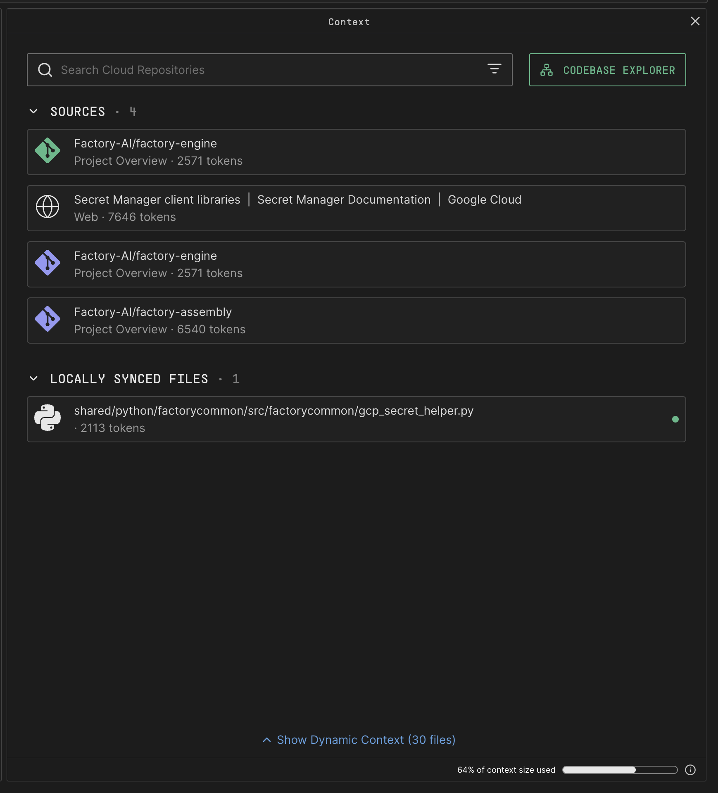Collapse the SOURCES section
Image resolution: width=718 pixels, height=793 pixels.
(x=33, y=111)
